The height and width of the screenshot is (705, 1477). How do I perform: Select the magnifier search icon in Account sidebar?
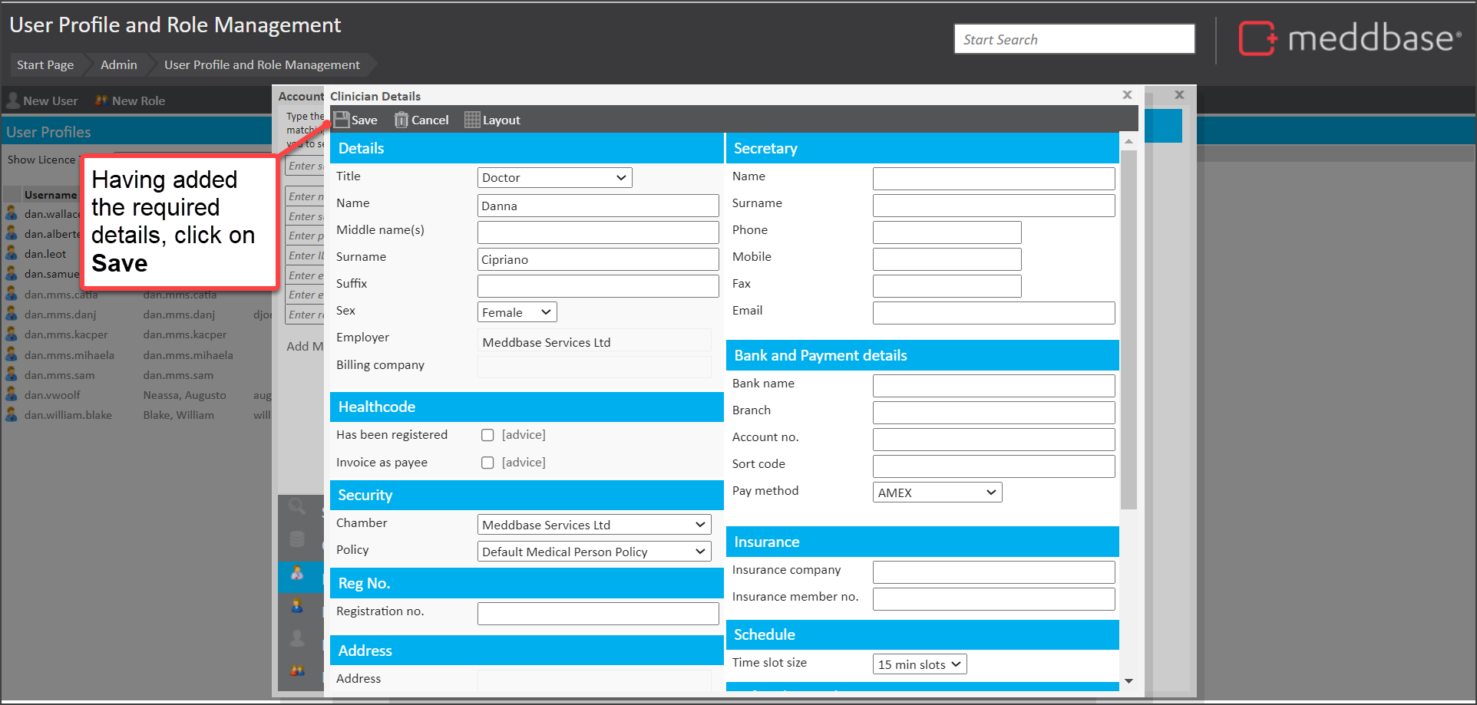297,506
